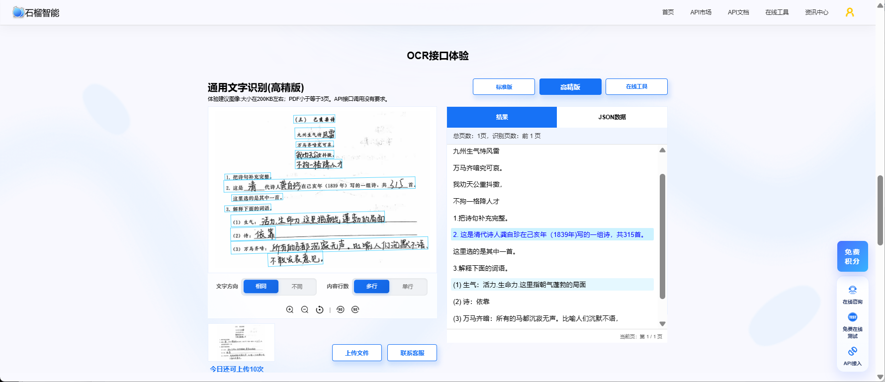Click 当前页 第 1 / 1 页 indicator
885x382 pixels.
pyautogui.click(x=641, y=336)
